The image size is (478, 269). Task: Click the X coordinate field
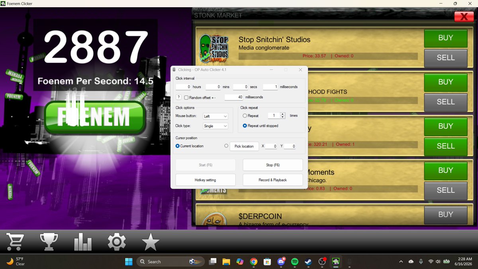(272, 146)
